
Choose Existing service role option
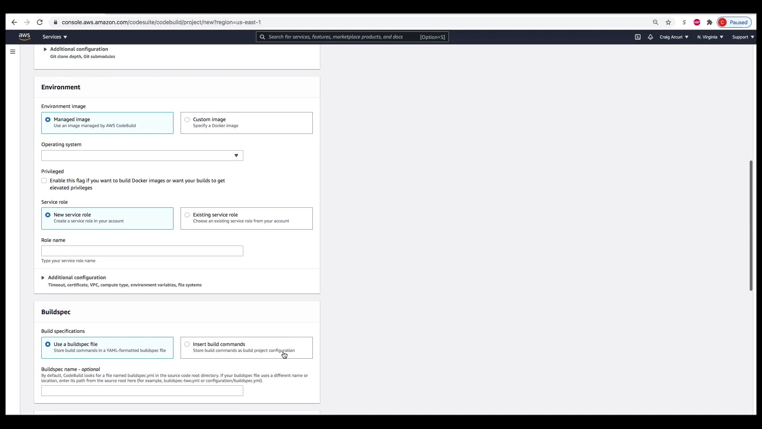coord(187,215)
